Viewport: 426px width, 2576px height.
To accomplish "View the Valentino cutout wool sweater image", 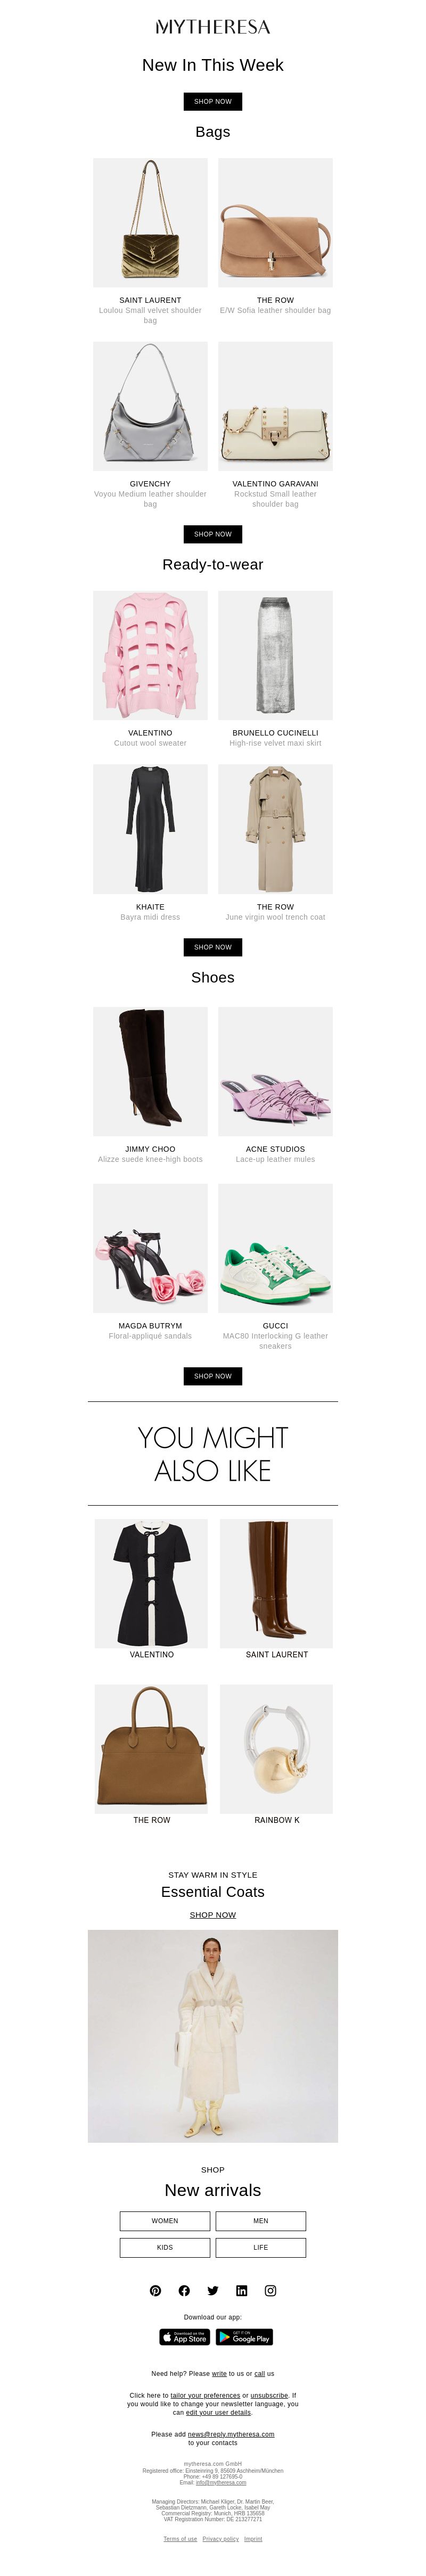I will (150, 655).
